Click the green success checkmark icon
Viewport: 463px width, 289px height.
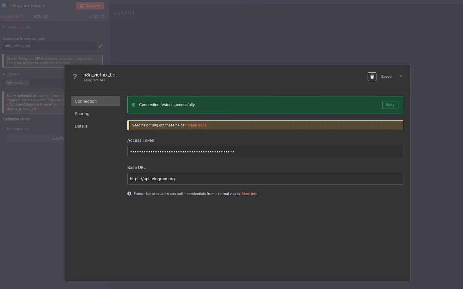click(133, 105)
